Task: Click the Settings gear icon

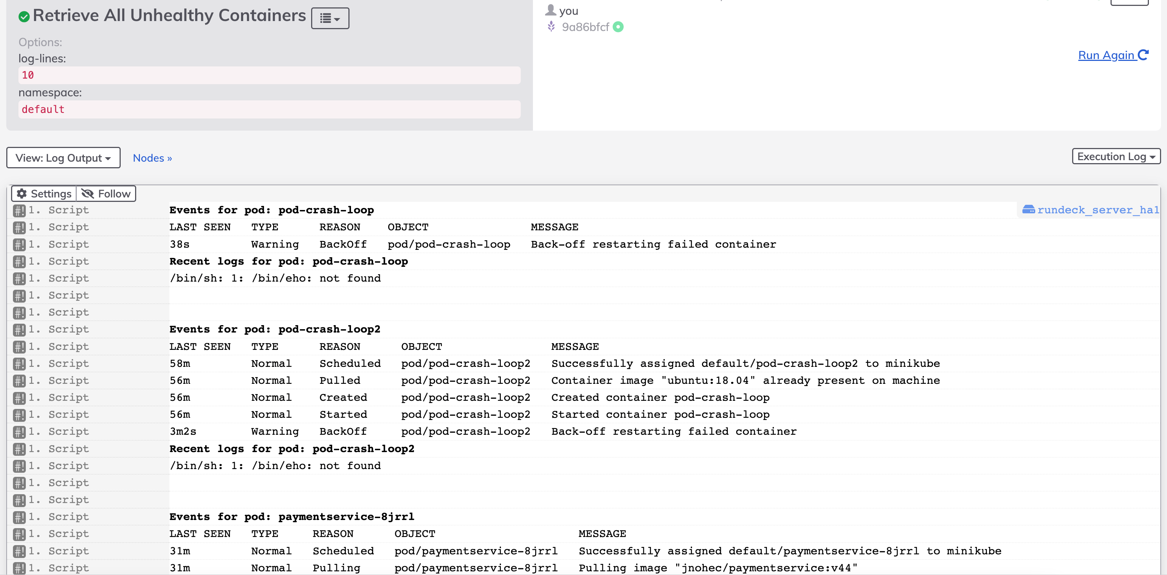Action: click(22, 193)
